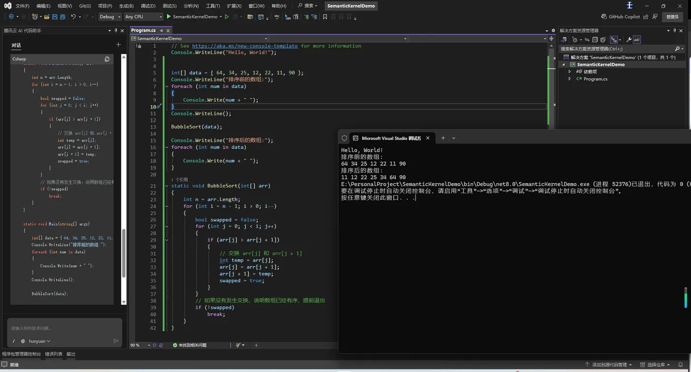Start debugging SemanticKernelDemo with green play button
The image size is (691, 372).
click(x=169, y=17)
